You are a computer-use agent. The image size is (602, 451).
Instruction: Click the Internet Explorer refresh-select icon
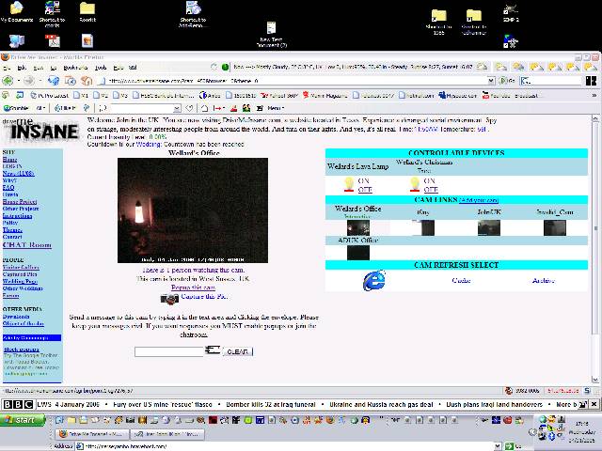pyautogui.click(x=374, y=280)
